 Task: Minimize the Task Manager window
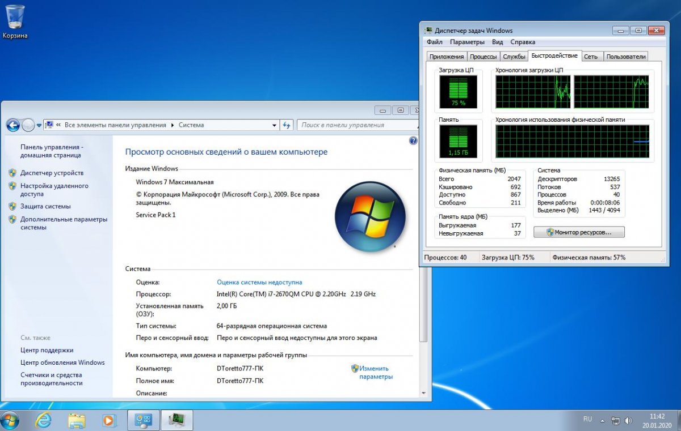pos(620,30)
